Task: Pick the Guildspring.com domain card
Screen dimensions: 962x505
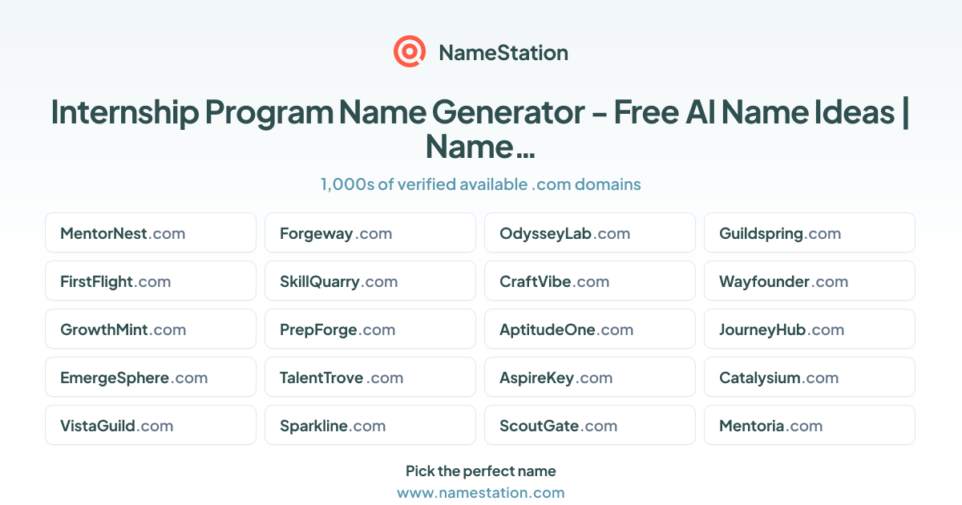Action: tap(810, 233)
